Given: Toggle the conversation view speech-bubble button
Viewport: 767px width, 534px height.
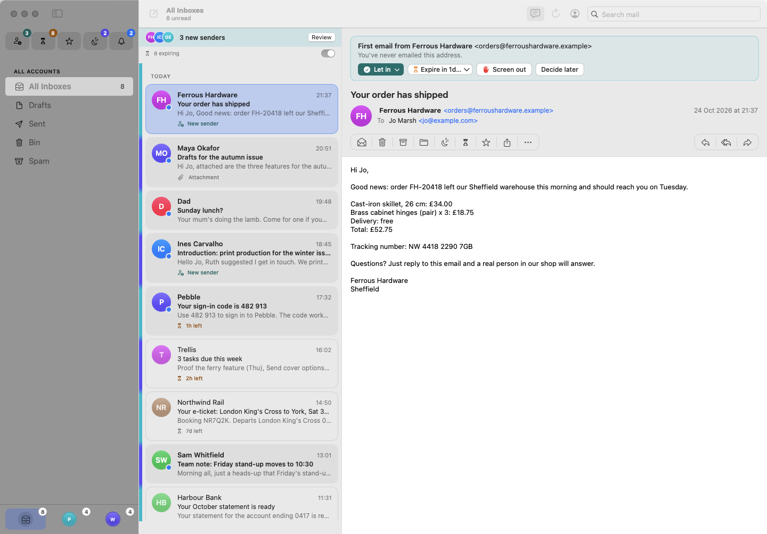Looking at the screenshot, I should 535,14.
